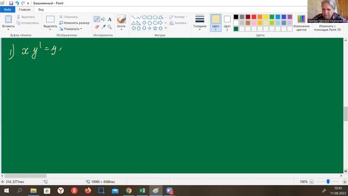Choose the Hexagon shape
This screenshot has width=348, height=196.
click(x=155, y=23)
